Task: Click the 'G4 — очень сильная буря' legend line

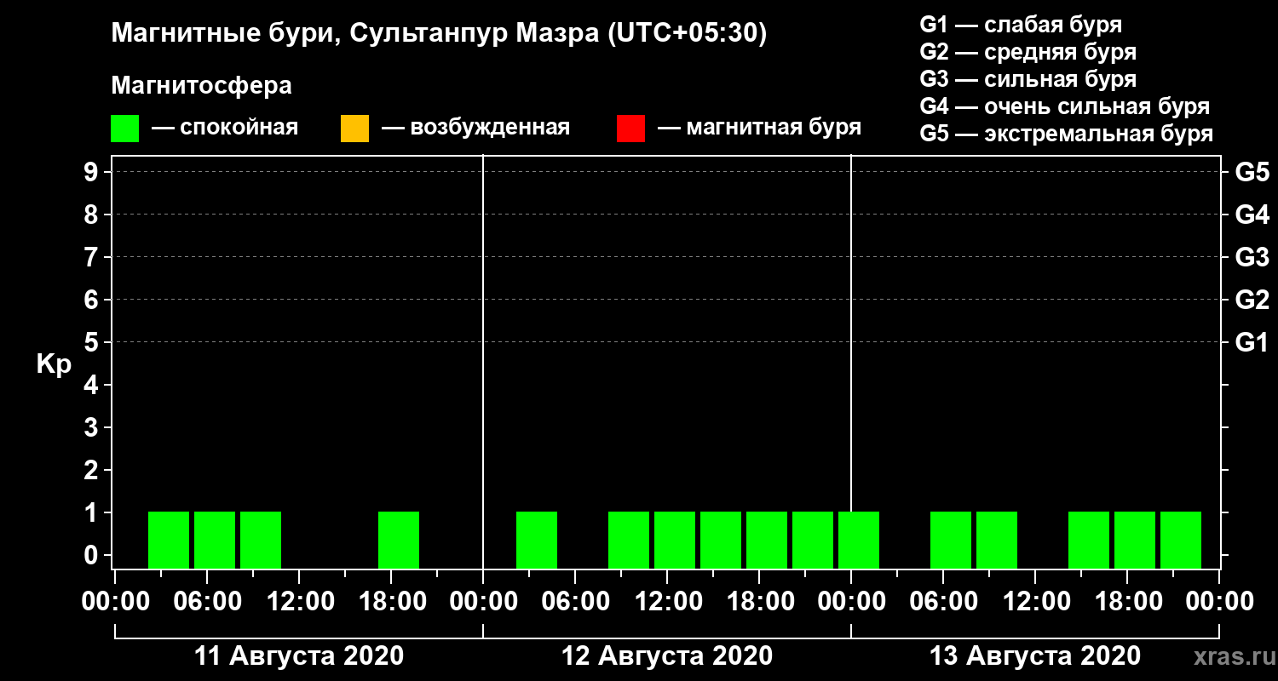Action: click(1065, 106)
